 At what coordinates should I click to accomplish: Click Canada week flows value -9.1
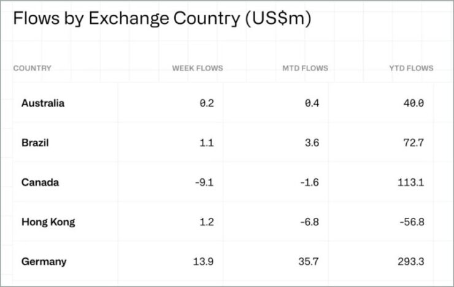pyautogui.click(x=204, y=182)
